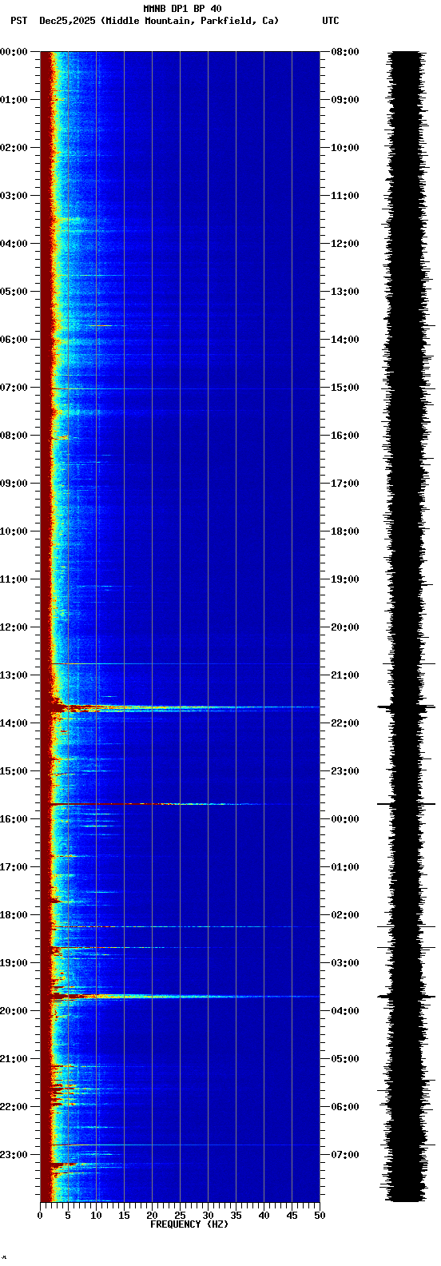Click the 04:00 UTC time label
The height and width of the screenshot is (1266, 441).
pos(345,1011)
